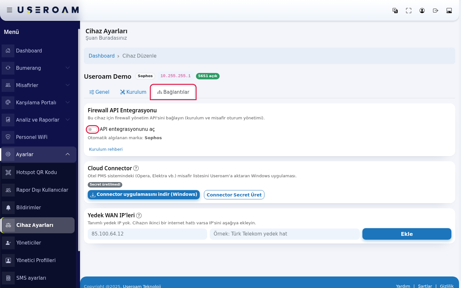Click the rightmost header panel icon
This screenshot has height=288, width=461.
click(x=449, y=11)
